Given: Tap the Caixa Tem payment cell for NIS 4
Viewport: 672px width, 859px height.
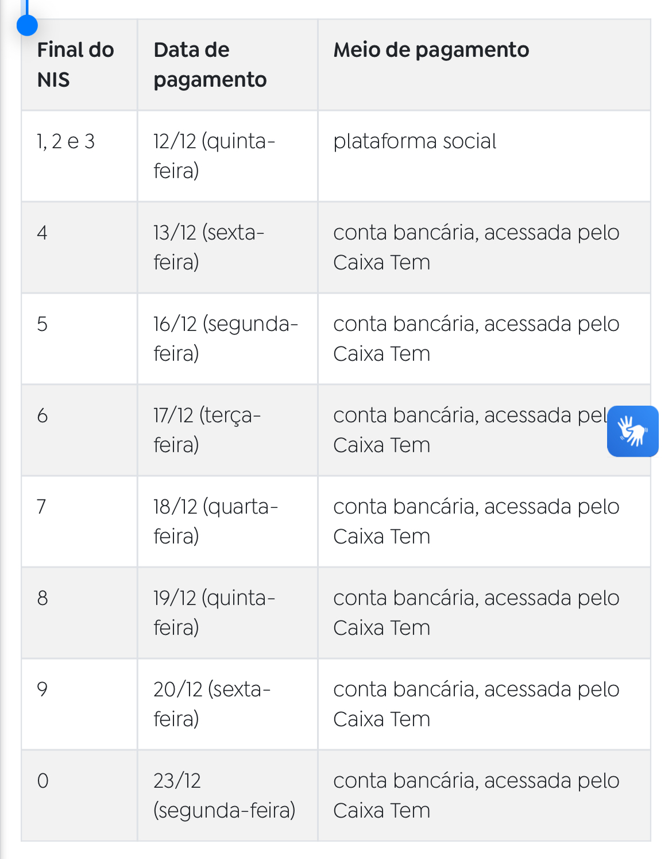Looking at the screenshot, I should pyautogui.click(x=484, y=247).
